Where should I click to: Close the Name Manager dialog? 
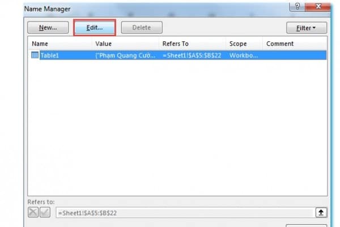318,6
